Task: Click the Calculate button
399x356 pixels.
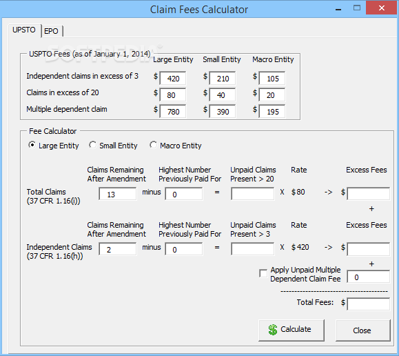Action: pyautogui.click(x=291, y=330)
